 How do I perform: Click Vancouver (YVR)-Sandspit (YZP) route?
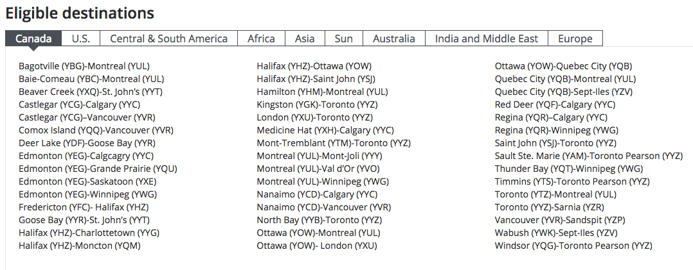click(x=560, y=220)
